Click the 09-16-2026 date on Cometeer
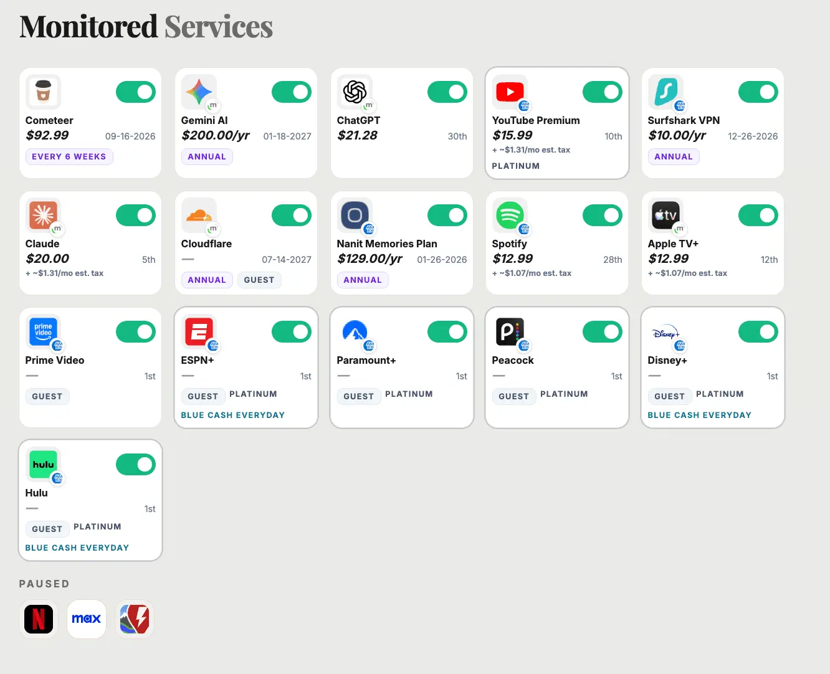 tap(130, 136)
